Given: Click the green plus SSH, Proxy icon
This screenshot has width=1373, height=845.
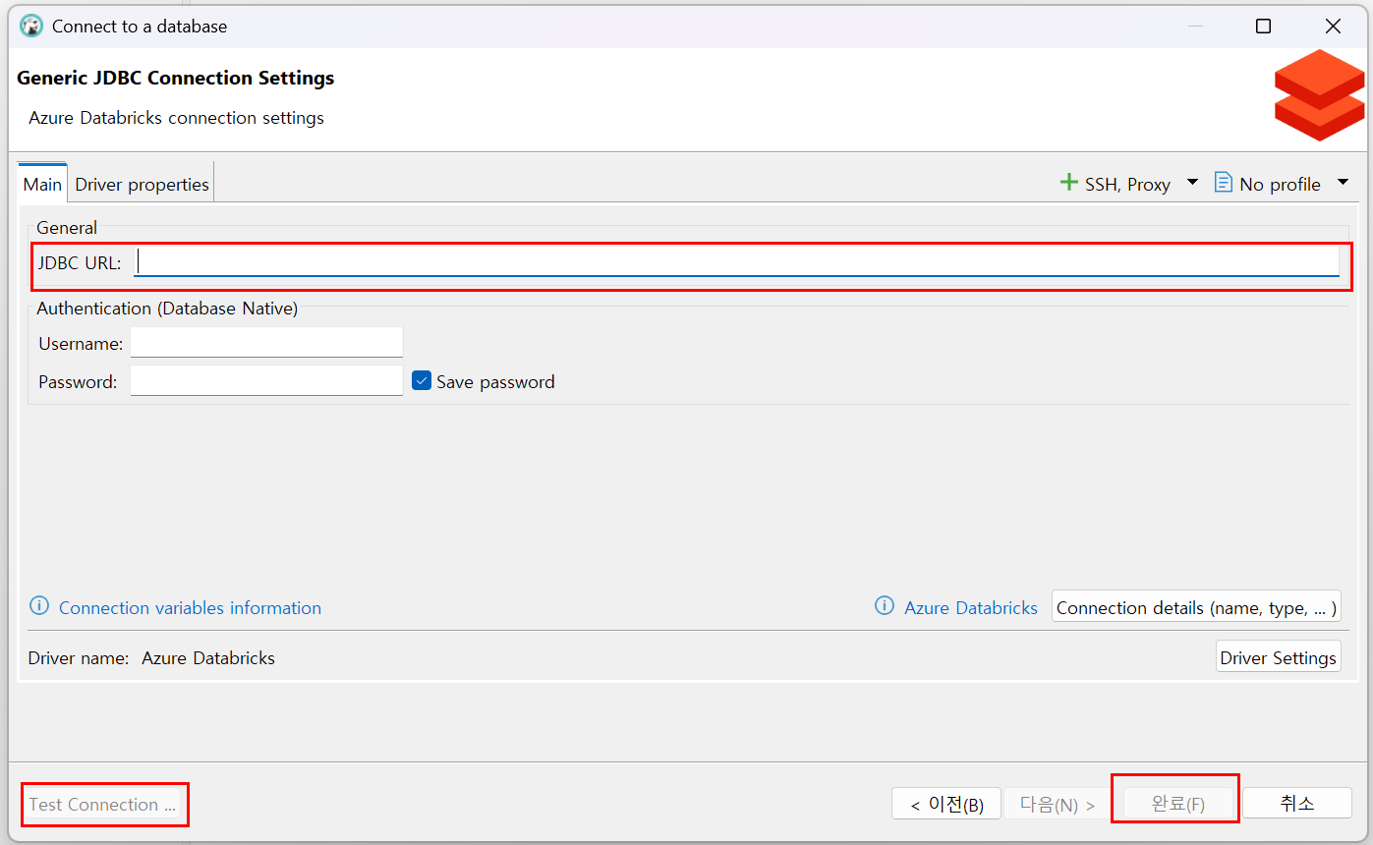Looking at the screenshot, I should coord(1069,183).
